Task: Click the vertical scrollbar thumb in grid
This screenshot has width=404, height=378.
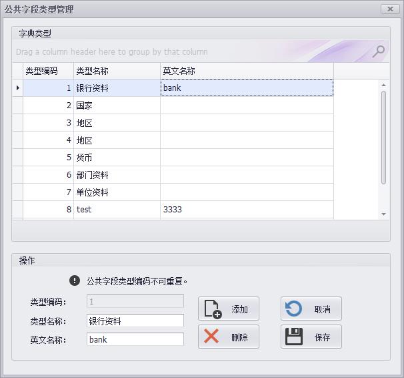Action: (383, 137)
